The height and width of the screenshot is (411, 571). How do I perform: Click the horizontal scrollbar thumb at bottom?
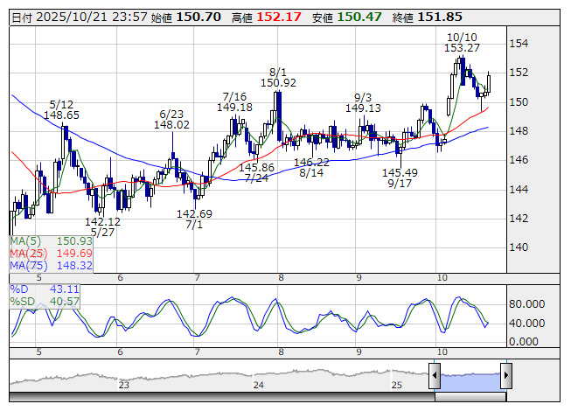coord(470,396)
